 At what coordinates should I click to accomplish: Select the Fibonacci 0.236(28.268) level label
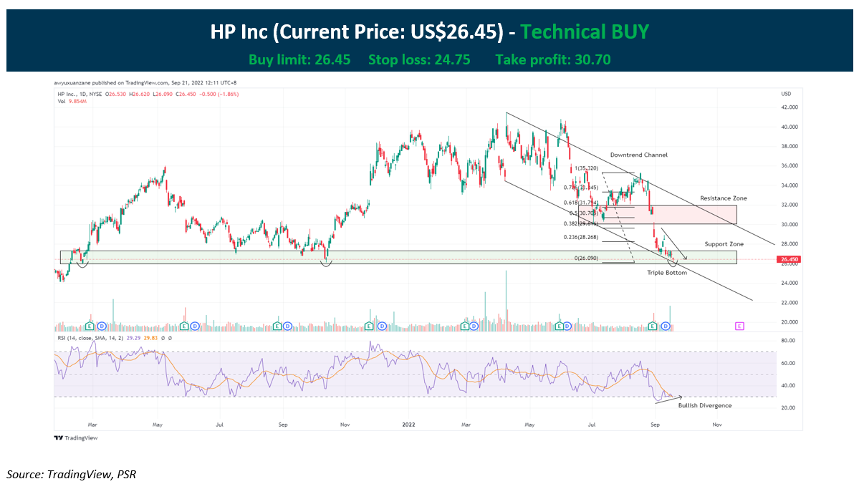tap(581, 238)
